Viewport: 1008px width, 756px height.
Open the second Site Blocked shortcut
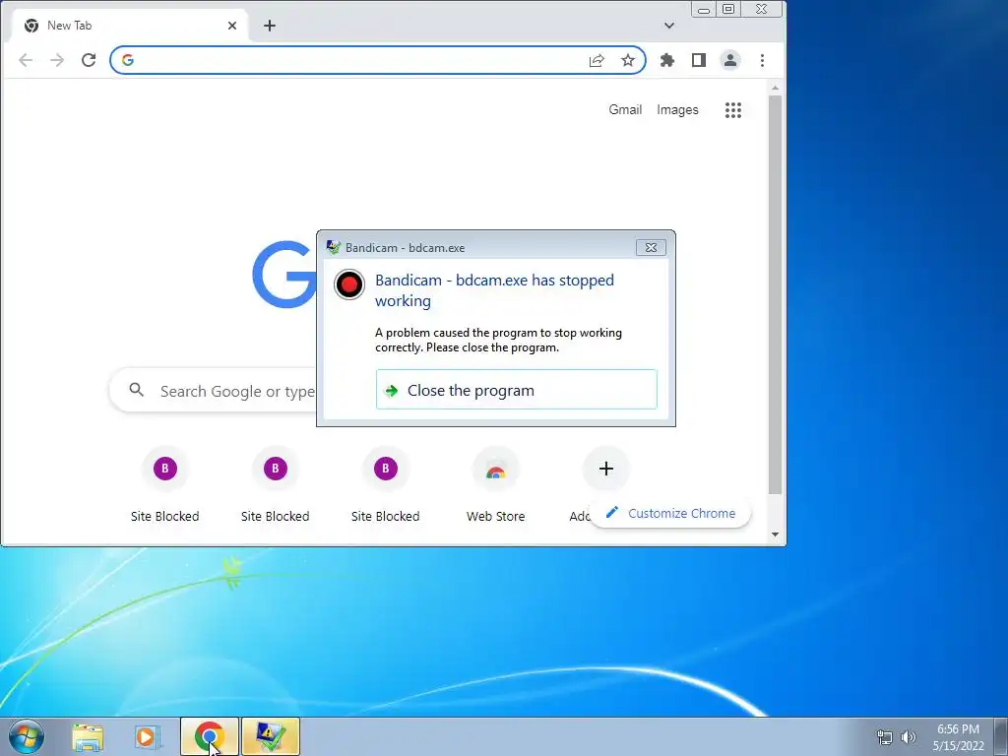(276, 485)
